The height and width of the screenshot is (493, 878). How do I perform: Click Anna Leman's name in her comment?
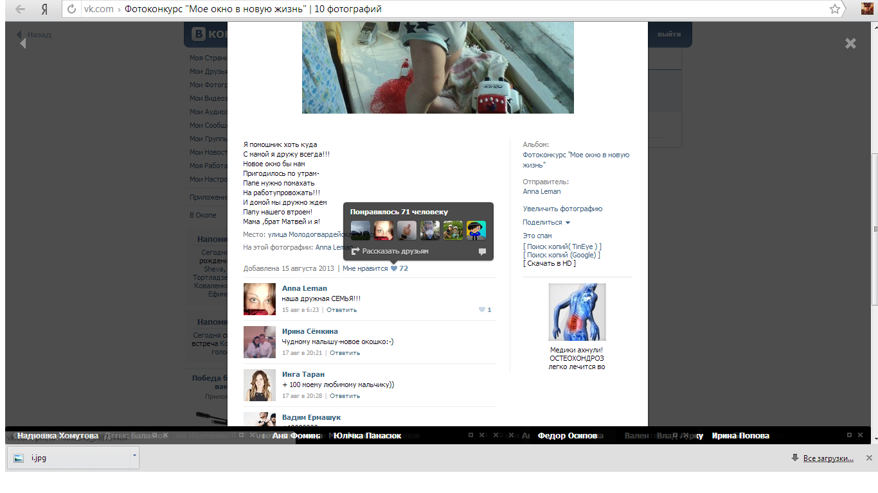(305, 288)
